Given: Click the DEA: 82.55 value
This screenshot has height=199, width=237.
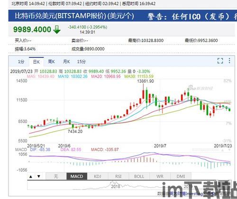Looking at the screenshot, I should (x=71, y=150).
